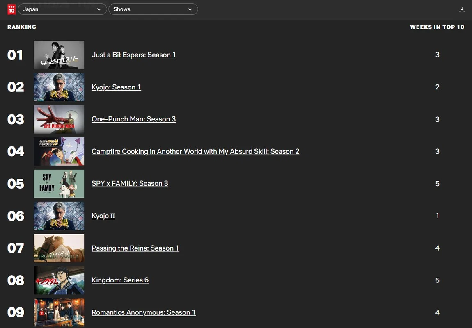
Task: Click the Just a Bit Espers thumbnail
Action: click(x=59, y=55)
